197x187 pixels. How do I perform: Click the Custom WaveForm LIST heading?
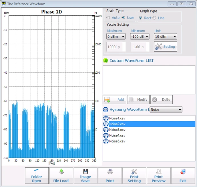click(x=132, y=61)
